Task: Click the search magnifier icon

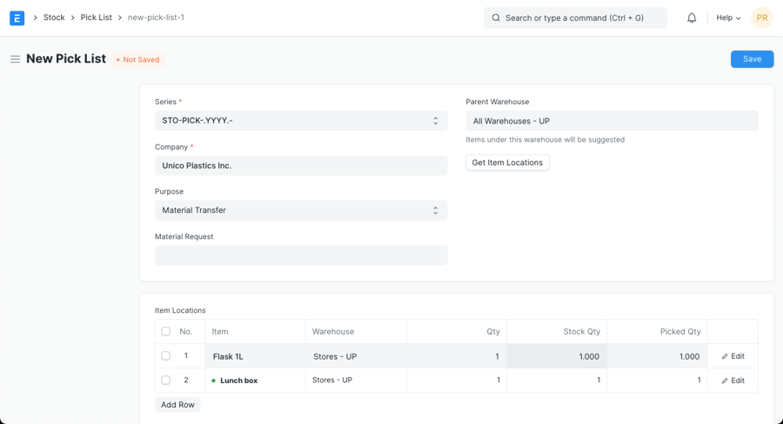Action: pyautogui.click(x=496, y=17)
